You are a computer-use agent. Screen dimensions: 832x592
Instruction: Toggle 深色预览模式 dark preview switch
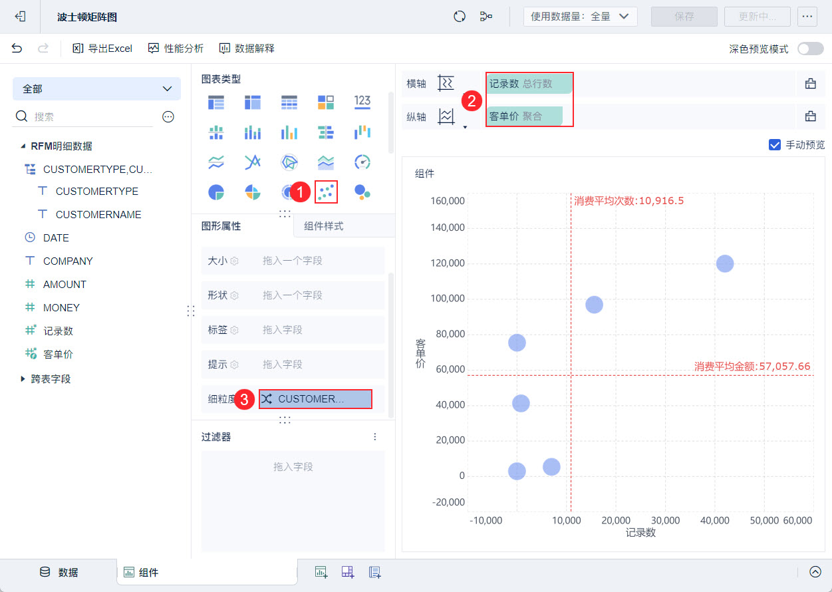pos(811,49)
